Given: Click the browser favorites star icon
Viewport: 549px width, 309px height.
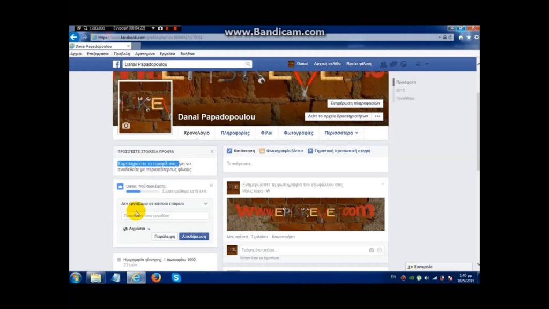Looking at the screenshot, I should pos(469,37).
